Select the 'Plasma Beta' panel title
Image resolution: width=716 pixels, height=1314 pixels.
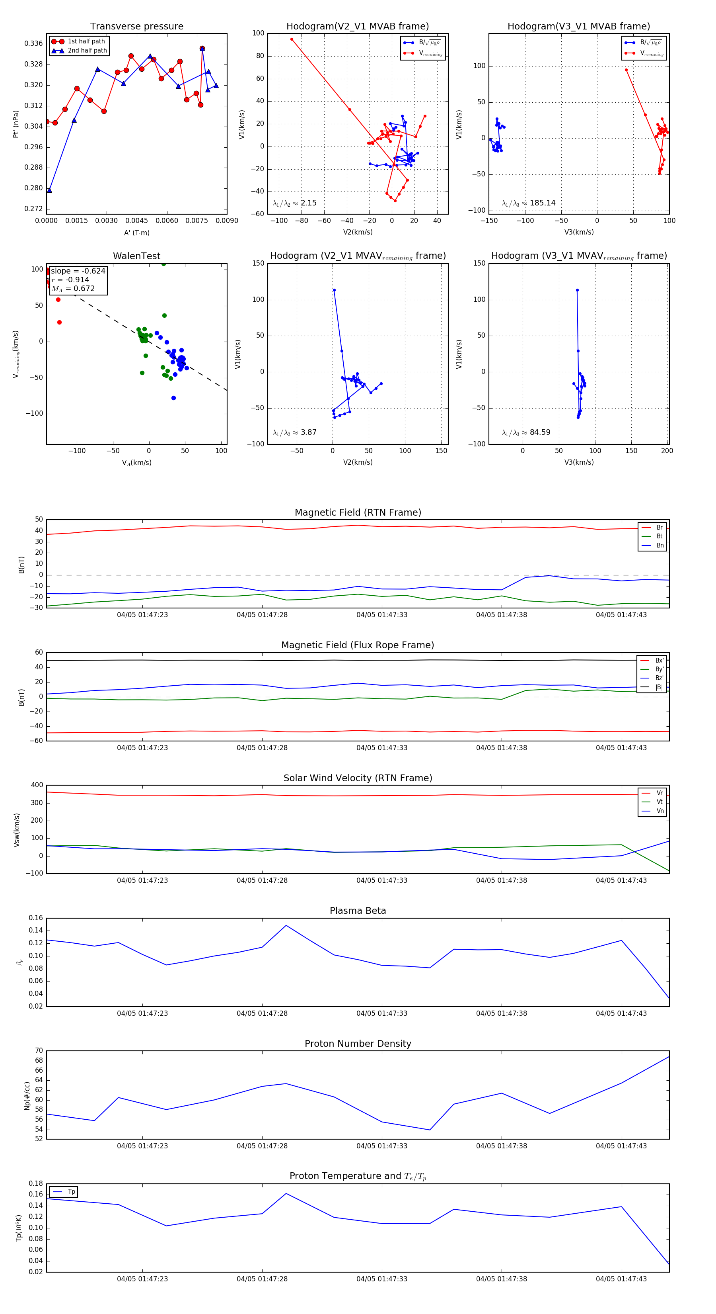point(358,911)
